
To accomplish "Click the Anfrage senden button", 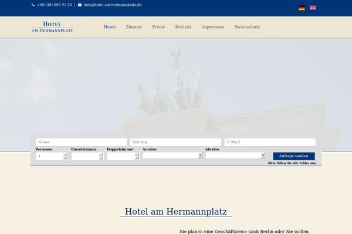I will (x=294, y=156).
